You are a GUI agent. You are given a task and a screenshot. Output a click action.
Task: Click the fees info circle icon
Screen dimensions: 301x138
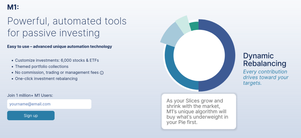[x=102, y=73]
